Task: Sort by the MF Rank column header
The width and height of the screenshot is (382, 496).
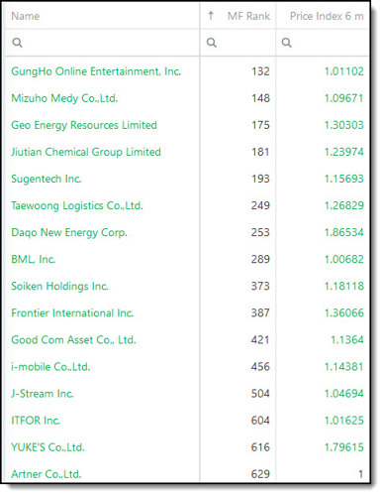Action: (x=248, y=16)
